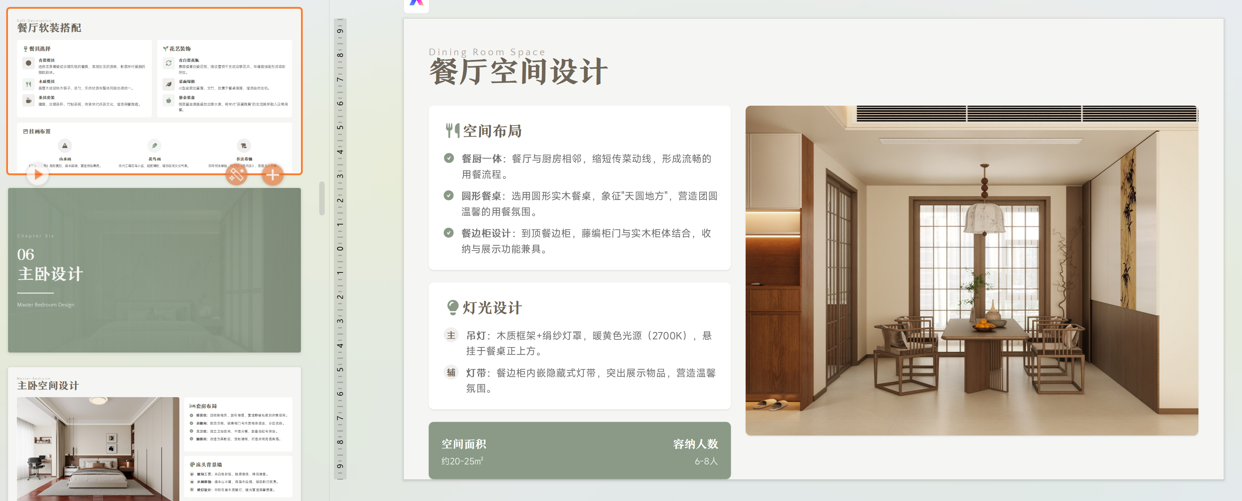Viewport: 1242px width, 501px height.
Task: Toggle the checkmark beside 圆形餐桌
Action: [x=449, y=195]
